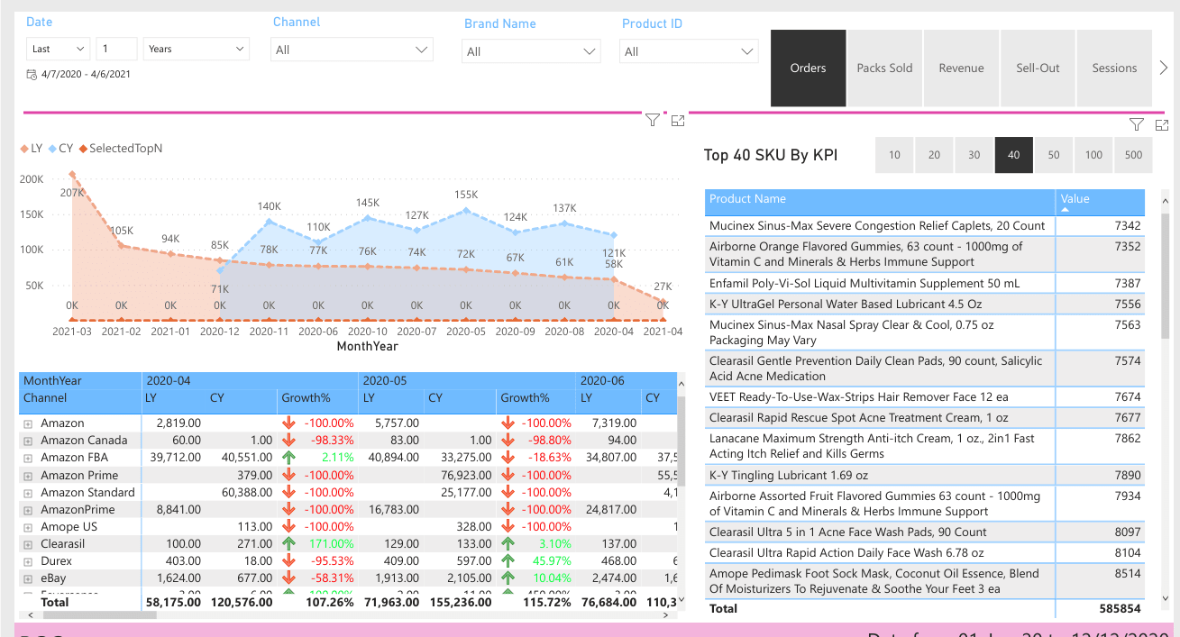Choose Top 100 SKU button
The height and width of the screenshot is (637, 1180).
[x=1093, y=155]
